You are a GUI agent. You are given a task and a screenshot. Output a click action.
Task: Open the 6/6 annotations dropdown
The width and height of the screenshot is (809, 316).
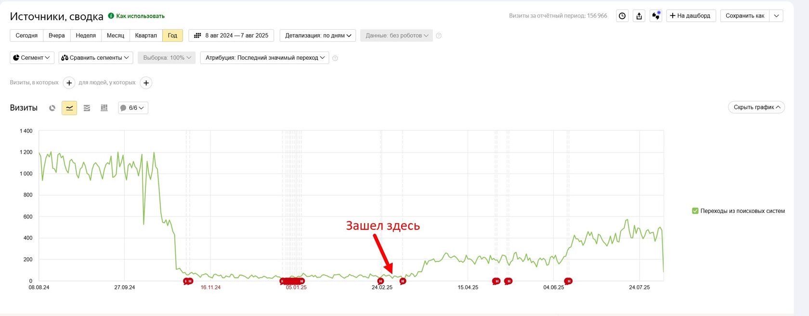pos(133,108)
